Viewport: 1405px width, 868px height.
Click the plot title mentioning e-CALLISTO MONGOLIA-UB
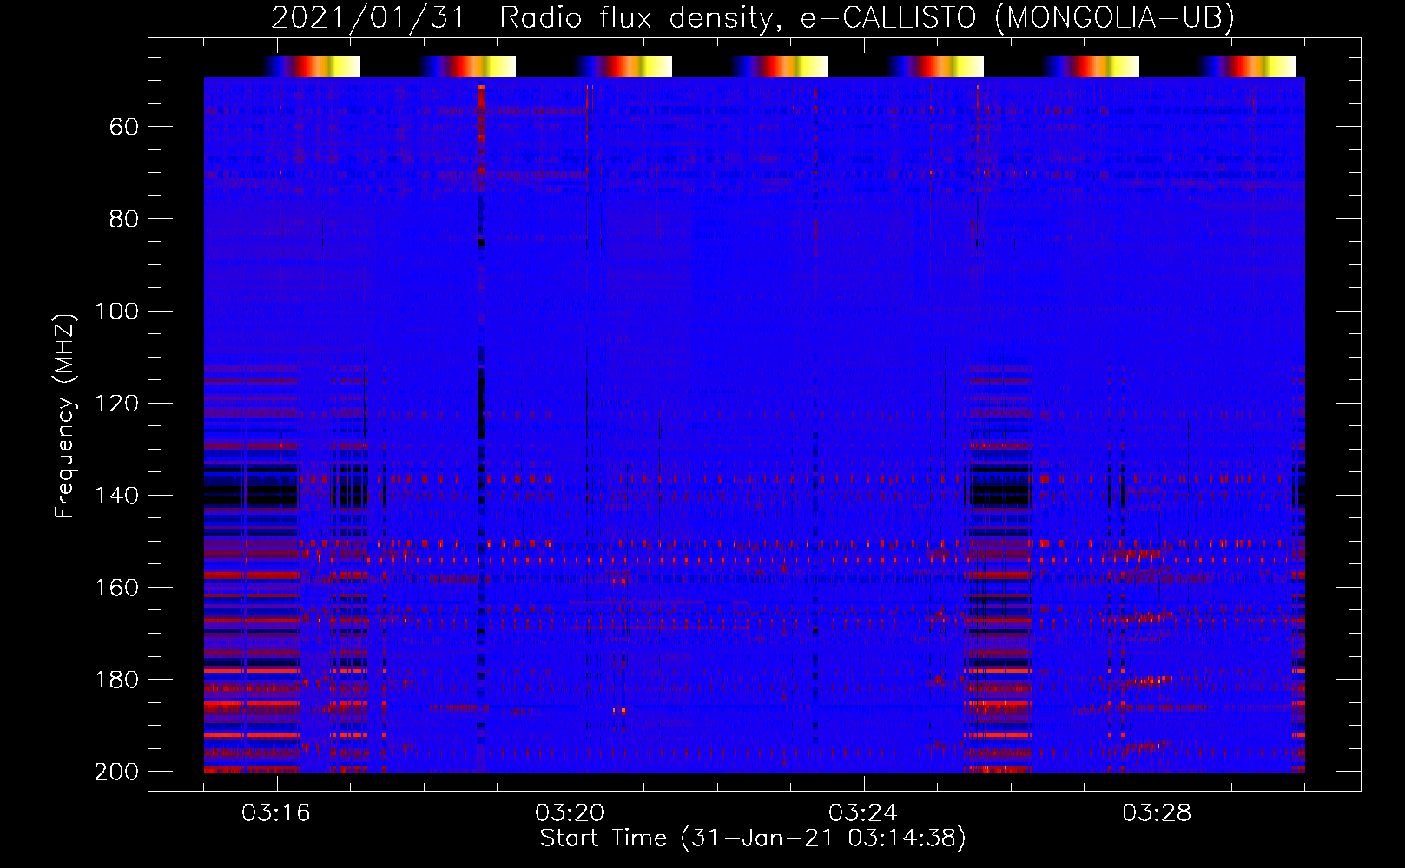tap(753, 17)
